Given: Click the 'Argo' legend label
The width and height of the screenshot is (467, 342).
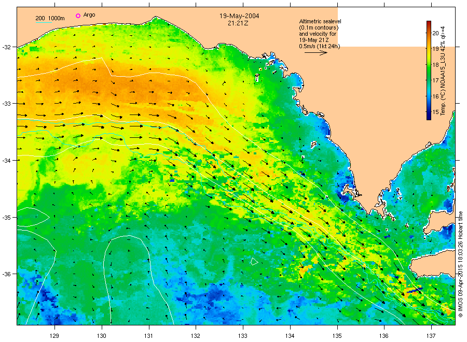Looking at the screenshot, I should (x=89, y=15).
